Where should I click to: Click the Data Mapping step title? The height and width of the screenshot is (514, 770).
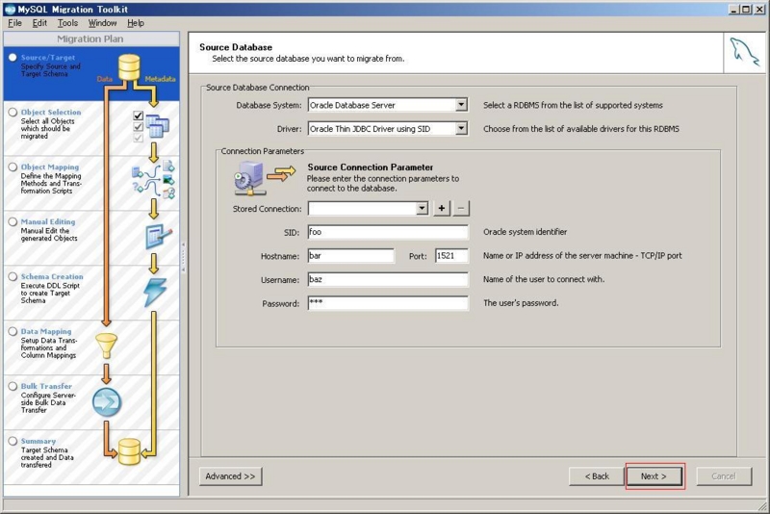pyautogui.click(x=46, y=331)
